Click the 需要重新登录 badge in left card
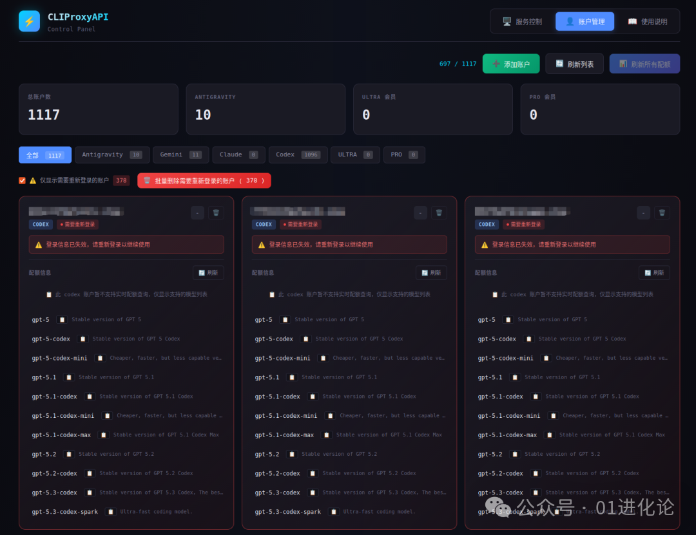Image resolution: width=696 pixels, height=535 pixels. (x=78, y=225)
